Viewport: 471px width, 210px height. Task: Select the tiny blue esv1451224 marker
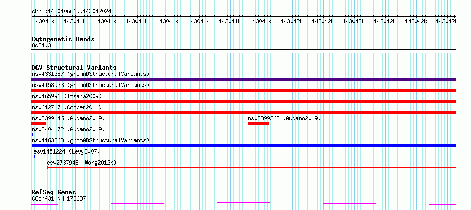(34, 157)
